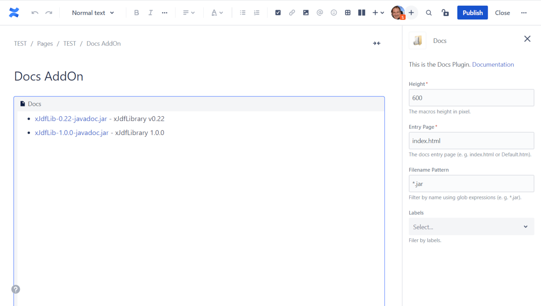Publish the page
Screen dimensions: 541x306
tap(472, 13)
